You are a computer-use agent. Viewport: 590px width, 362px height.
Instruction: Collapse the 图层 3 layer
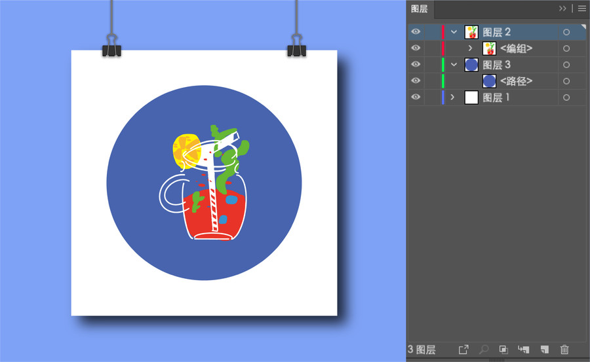pos(454,65)
